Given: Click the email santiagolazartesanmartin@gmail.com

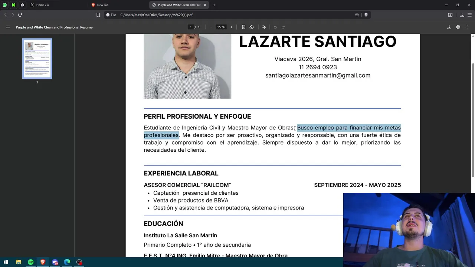Looking at the screenshot, I should (x=318, y=75).
